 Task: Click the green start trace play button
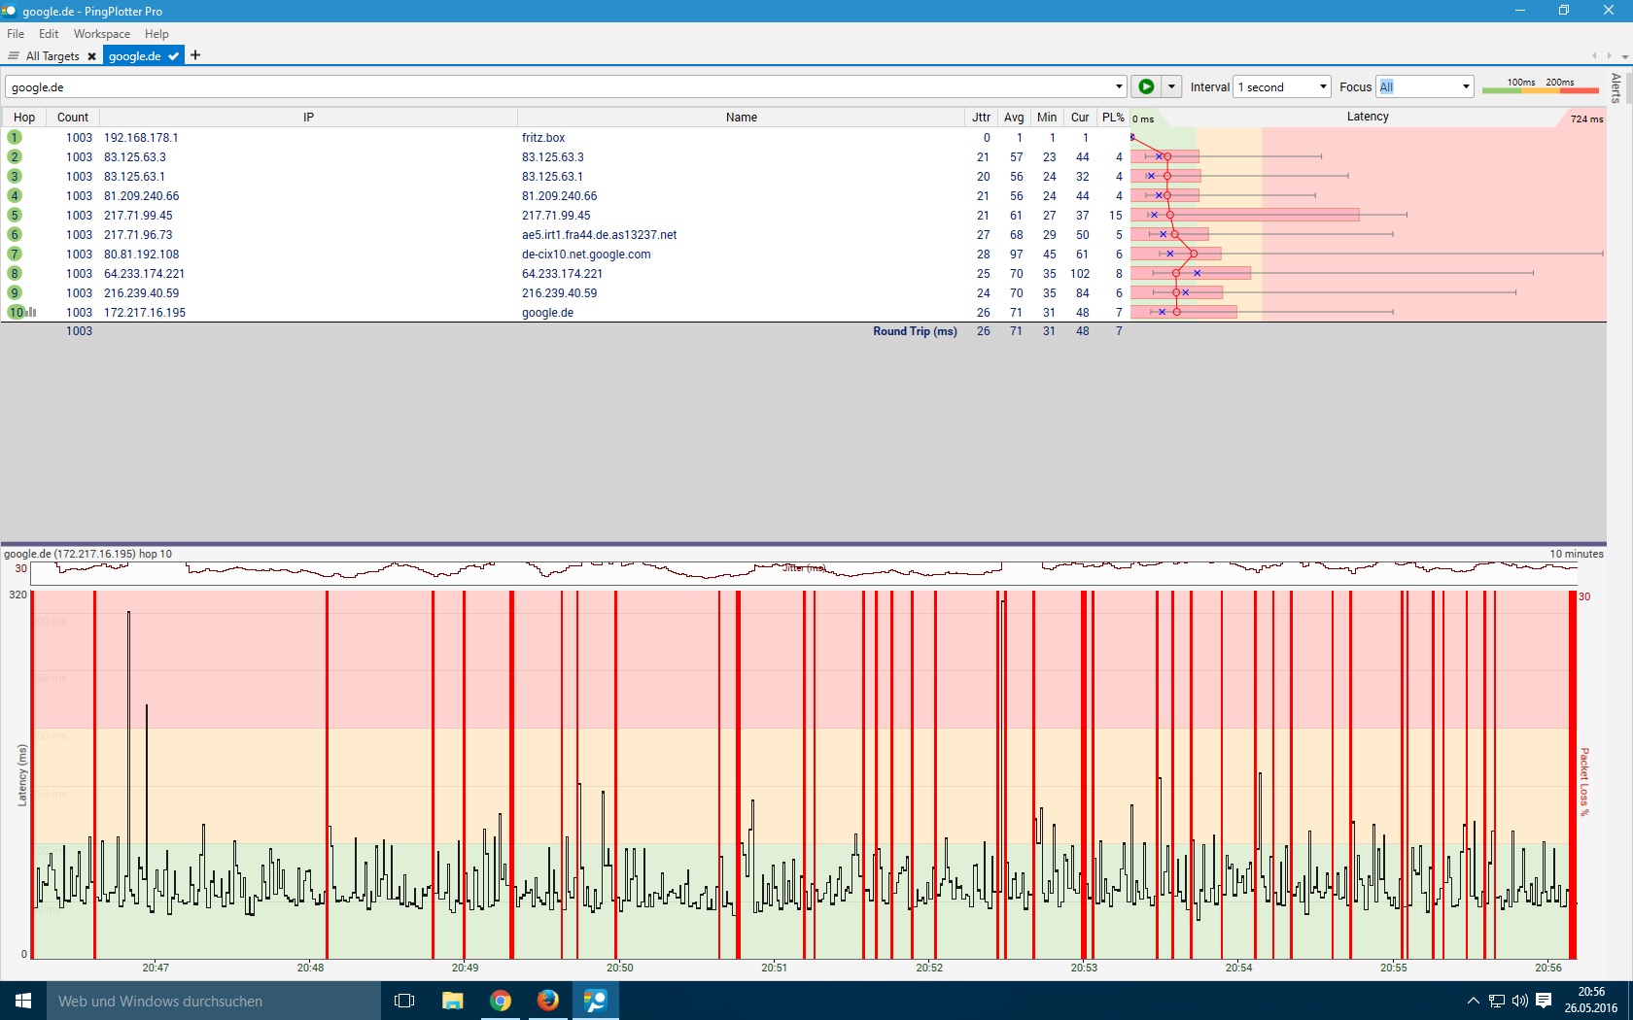(1146, 86)
